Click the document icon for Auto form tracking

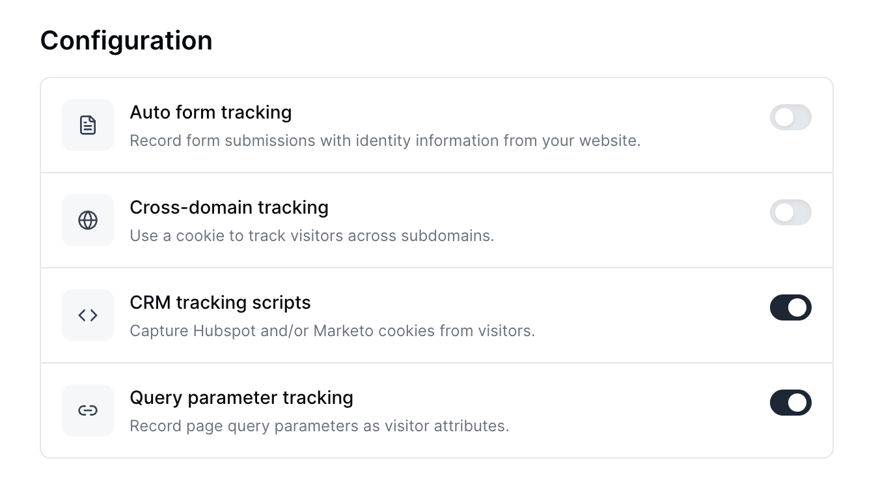click(x=88, y=125)
